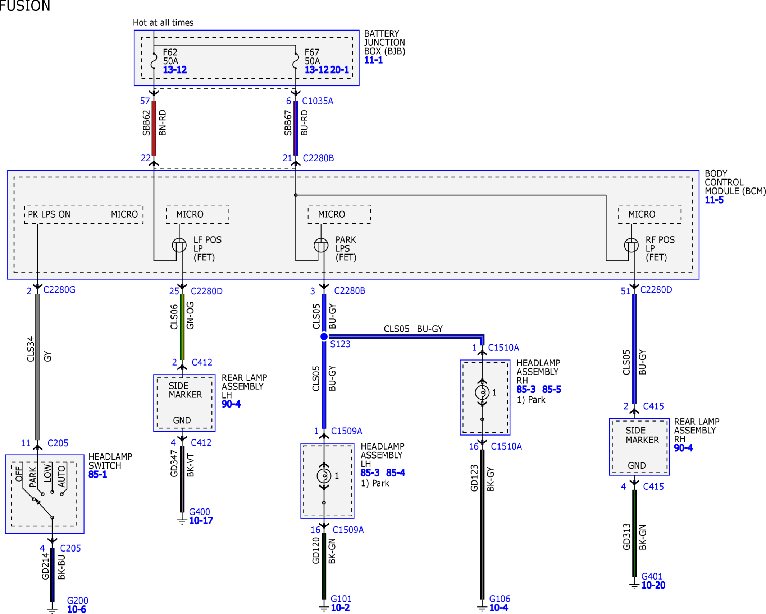Click connector label C2280D at pin 51
Screen dimensions: 766x614
tap(656, 290)
